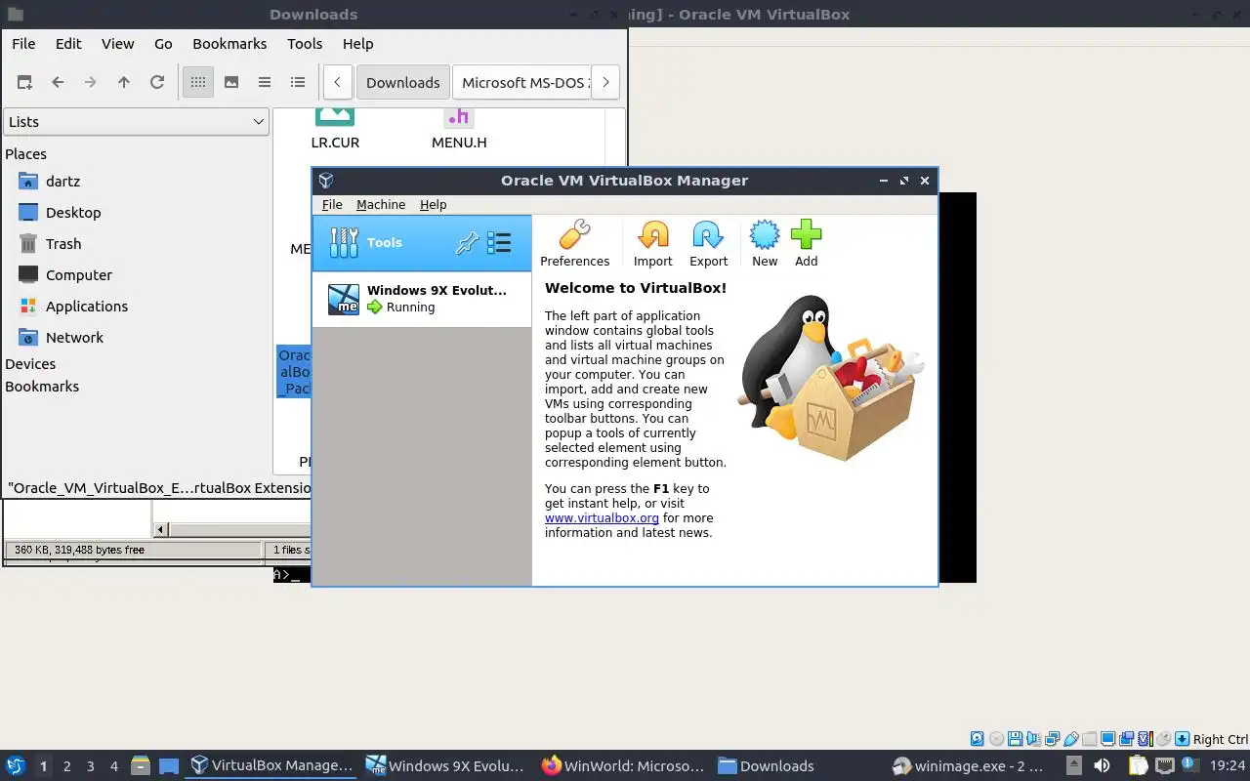Click the Export appliance icon
The height and width of the screenshot is (781, 1250).
(x=708, y=244)
